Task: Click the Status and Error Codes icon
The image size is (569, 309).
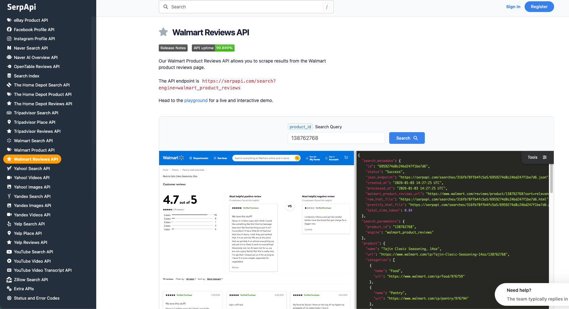Action: point(9,298)
